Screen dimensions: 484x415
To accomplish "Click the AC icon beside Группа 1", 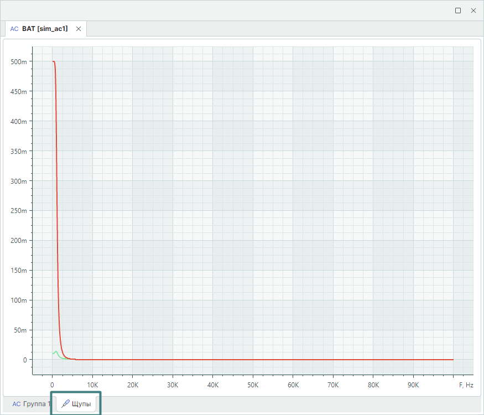I will click(16, 404).
